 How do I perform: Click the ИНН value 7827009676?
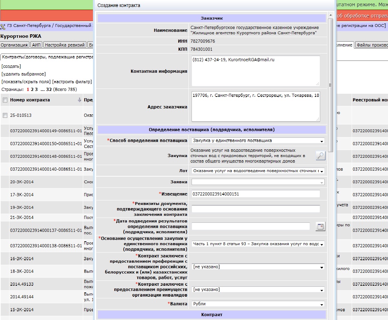click(203, 41)
